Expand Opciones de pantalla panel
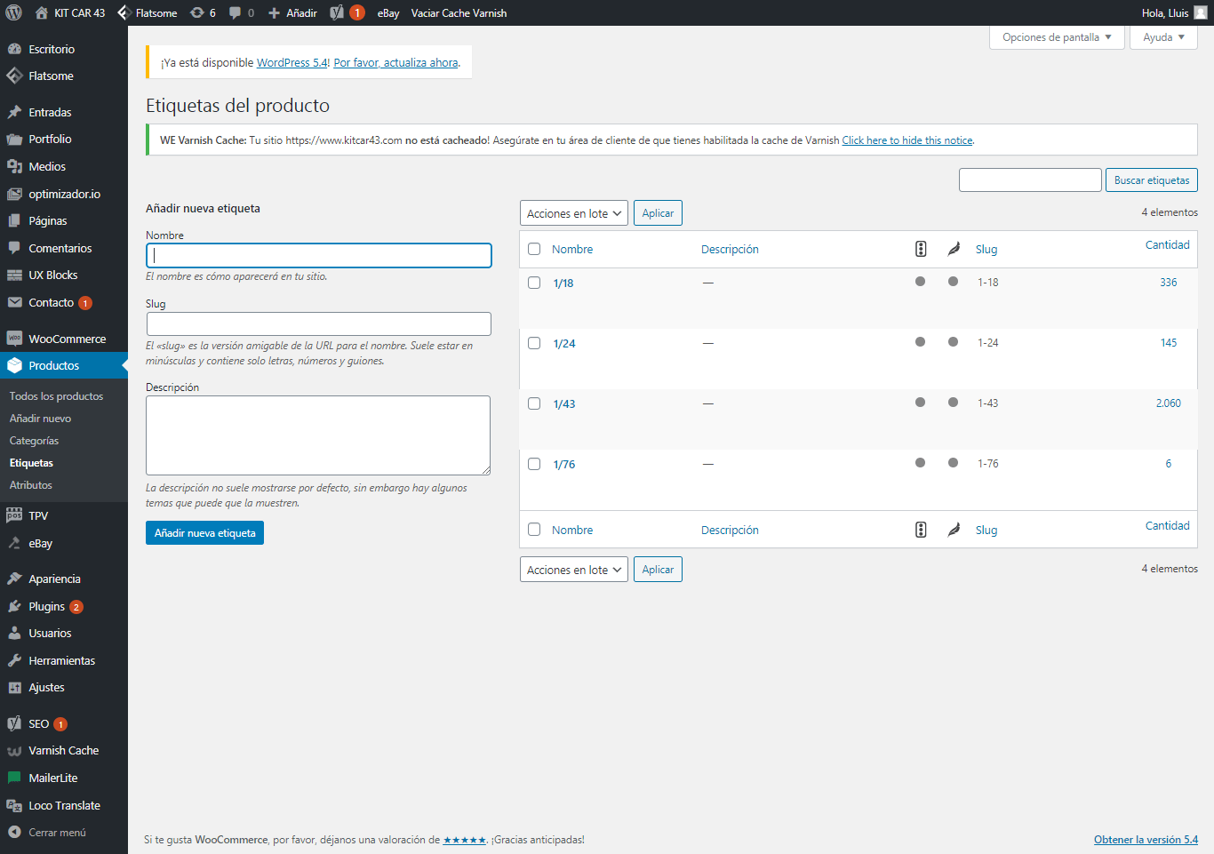The image size is (1214, 854). point(1057,37)
